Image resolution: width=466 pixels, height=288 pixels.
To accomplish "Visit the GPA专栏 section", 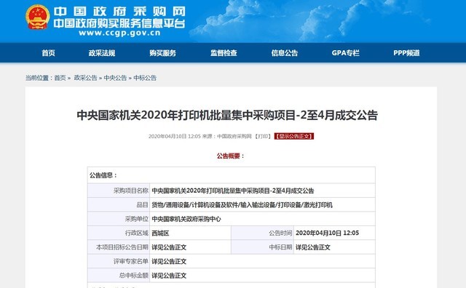I will [x=346, y=53].
